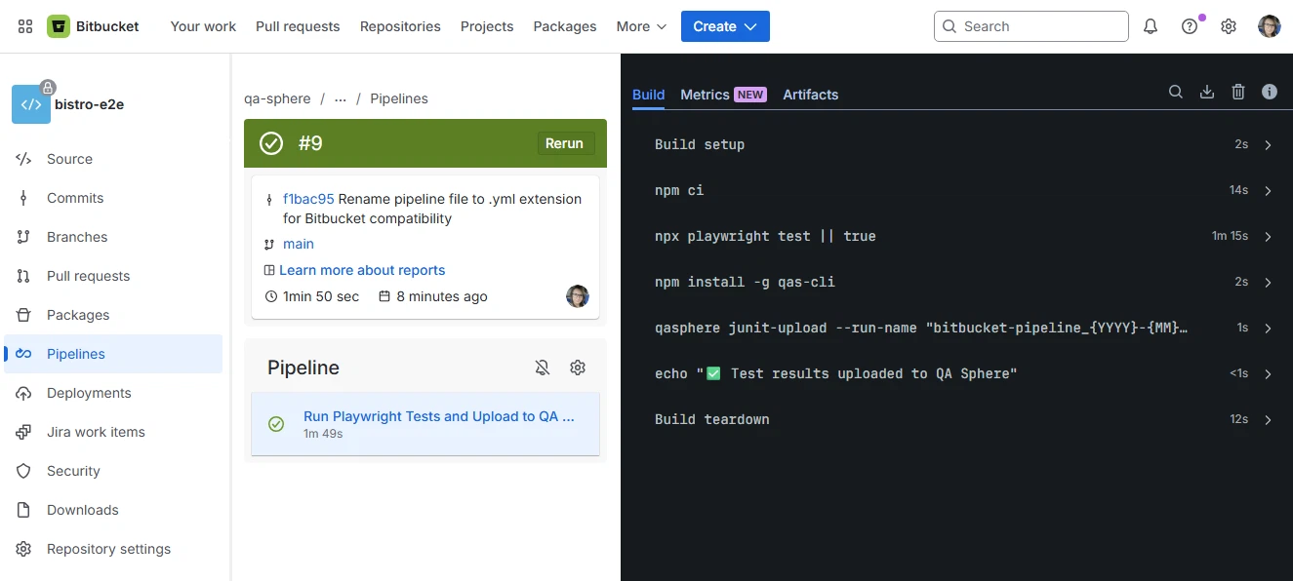
Task: Click the Search input field
Action: pos(1030,26)
